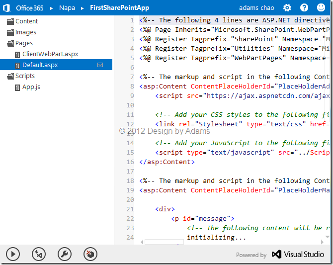
Task: Click the breadcrumb arrow after Napa
Action: 83,8
